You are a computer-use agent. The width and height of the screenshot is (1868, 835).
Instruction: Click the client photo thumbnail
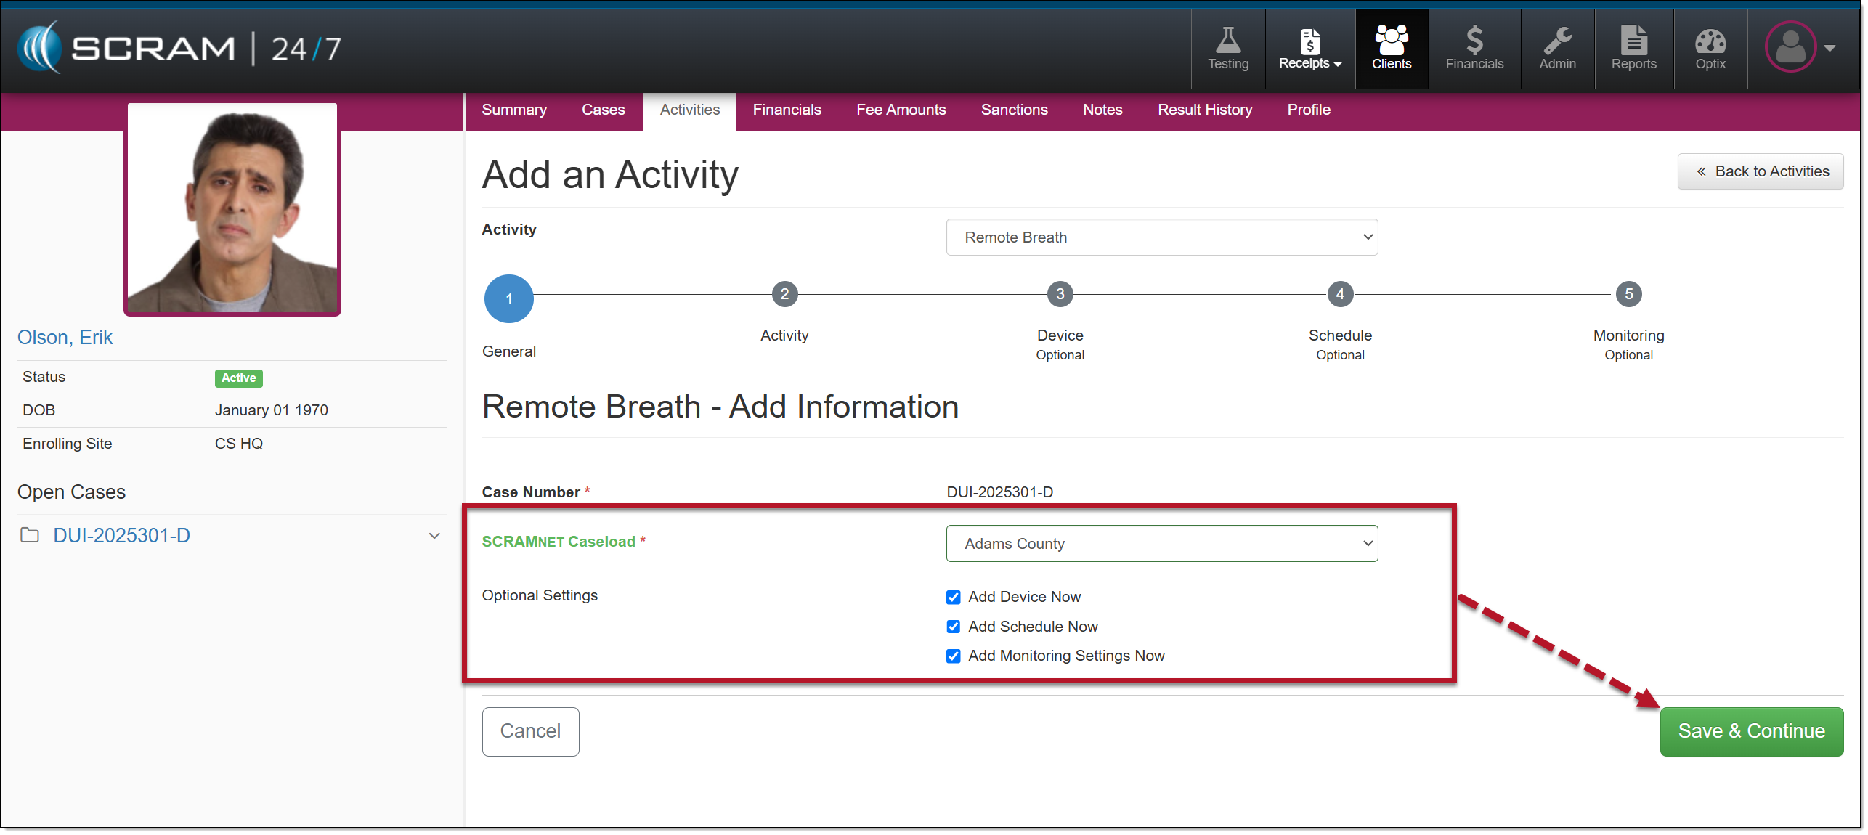coord(232,209)
